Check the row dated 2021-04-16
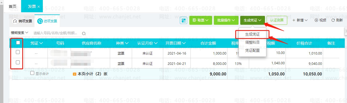 (18, 52)
